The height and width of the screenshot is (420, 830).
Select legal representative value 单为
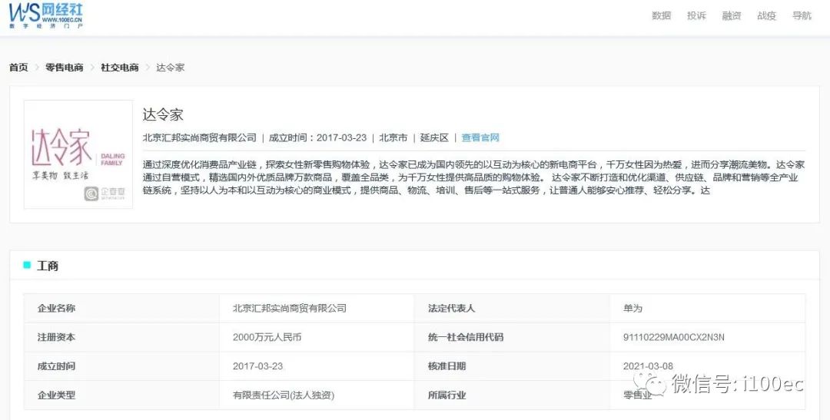pyautogui.click(x=632, y=309)
